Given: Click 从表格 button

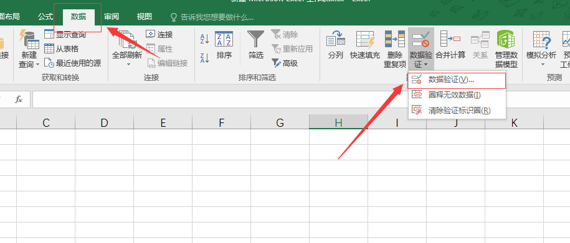Looking at the screenshot, I should tap(62, 48).
